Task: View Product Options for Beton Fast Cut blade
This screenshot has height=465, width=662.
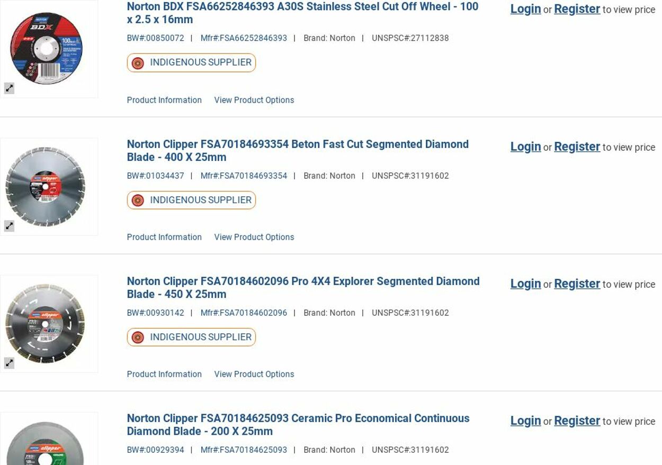Action: point(254,237)
